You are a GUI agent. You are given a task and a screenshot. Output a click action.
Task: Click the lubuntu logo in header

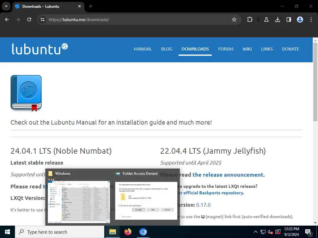click(40, 49)
